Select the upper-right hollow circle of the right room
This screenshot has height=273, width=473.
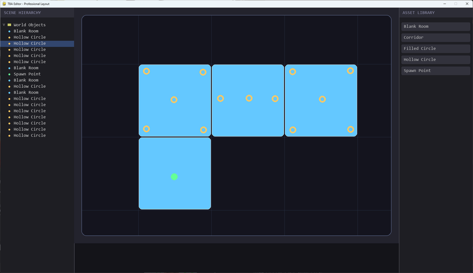[x=350, y=70]
